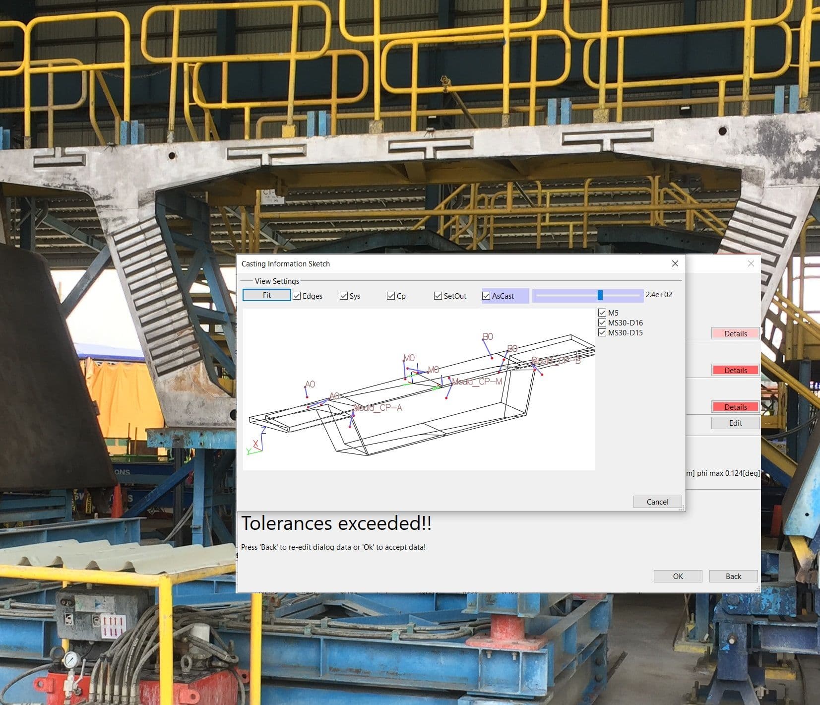The width and height of the screenshot is (820, 705).
Task: Click the bottom Details button above Edit
Action: [735, 406]
